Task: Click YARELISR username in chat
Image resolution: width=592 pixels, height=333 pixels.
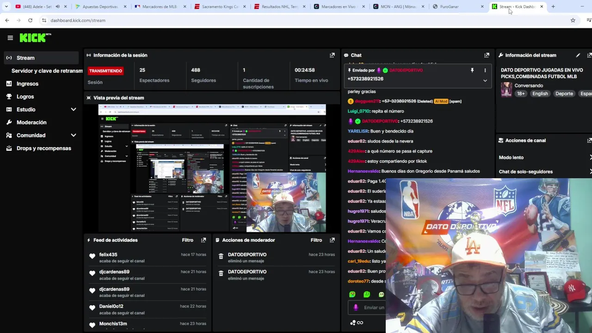Action: (358, 131)
